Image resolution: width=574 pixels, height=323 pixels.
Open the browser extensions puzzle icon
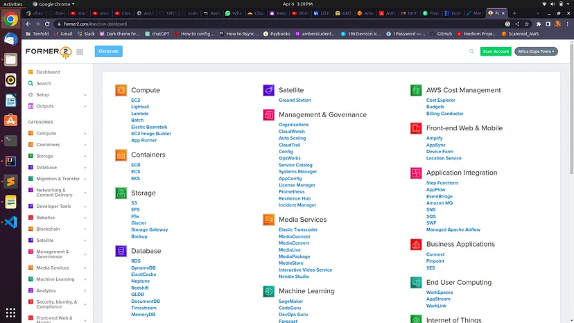tap(539, 24)
